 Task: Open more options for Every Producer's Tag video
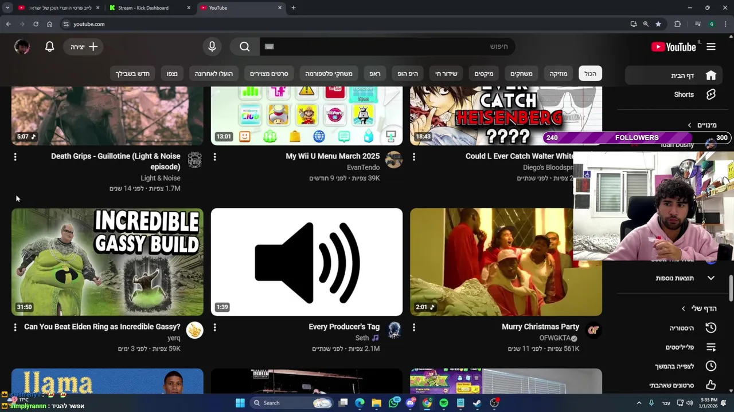pyautogui.click(x=215, y=327)
